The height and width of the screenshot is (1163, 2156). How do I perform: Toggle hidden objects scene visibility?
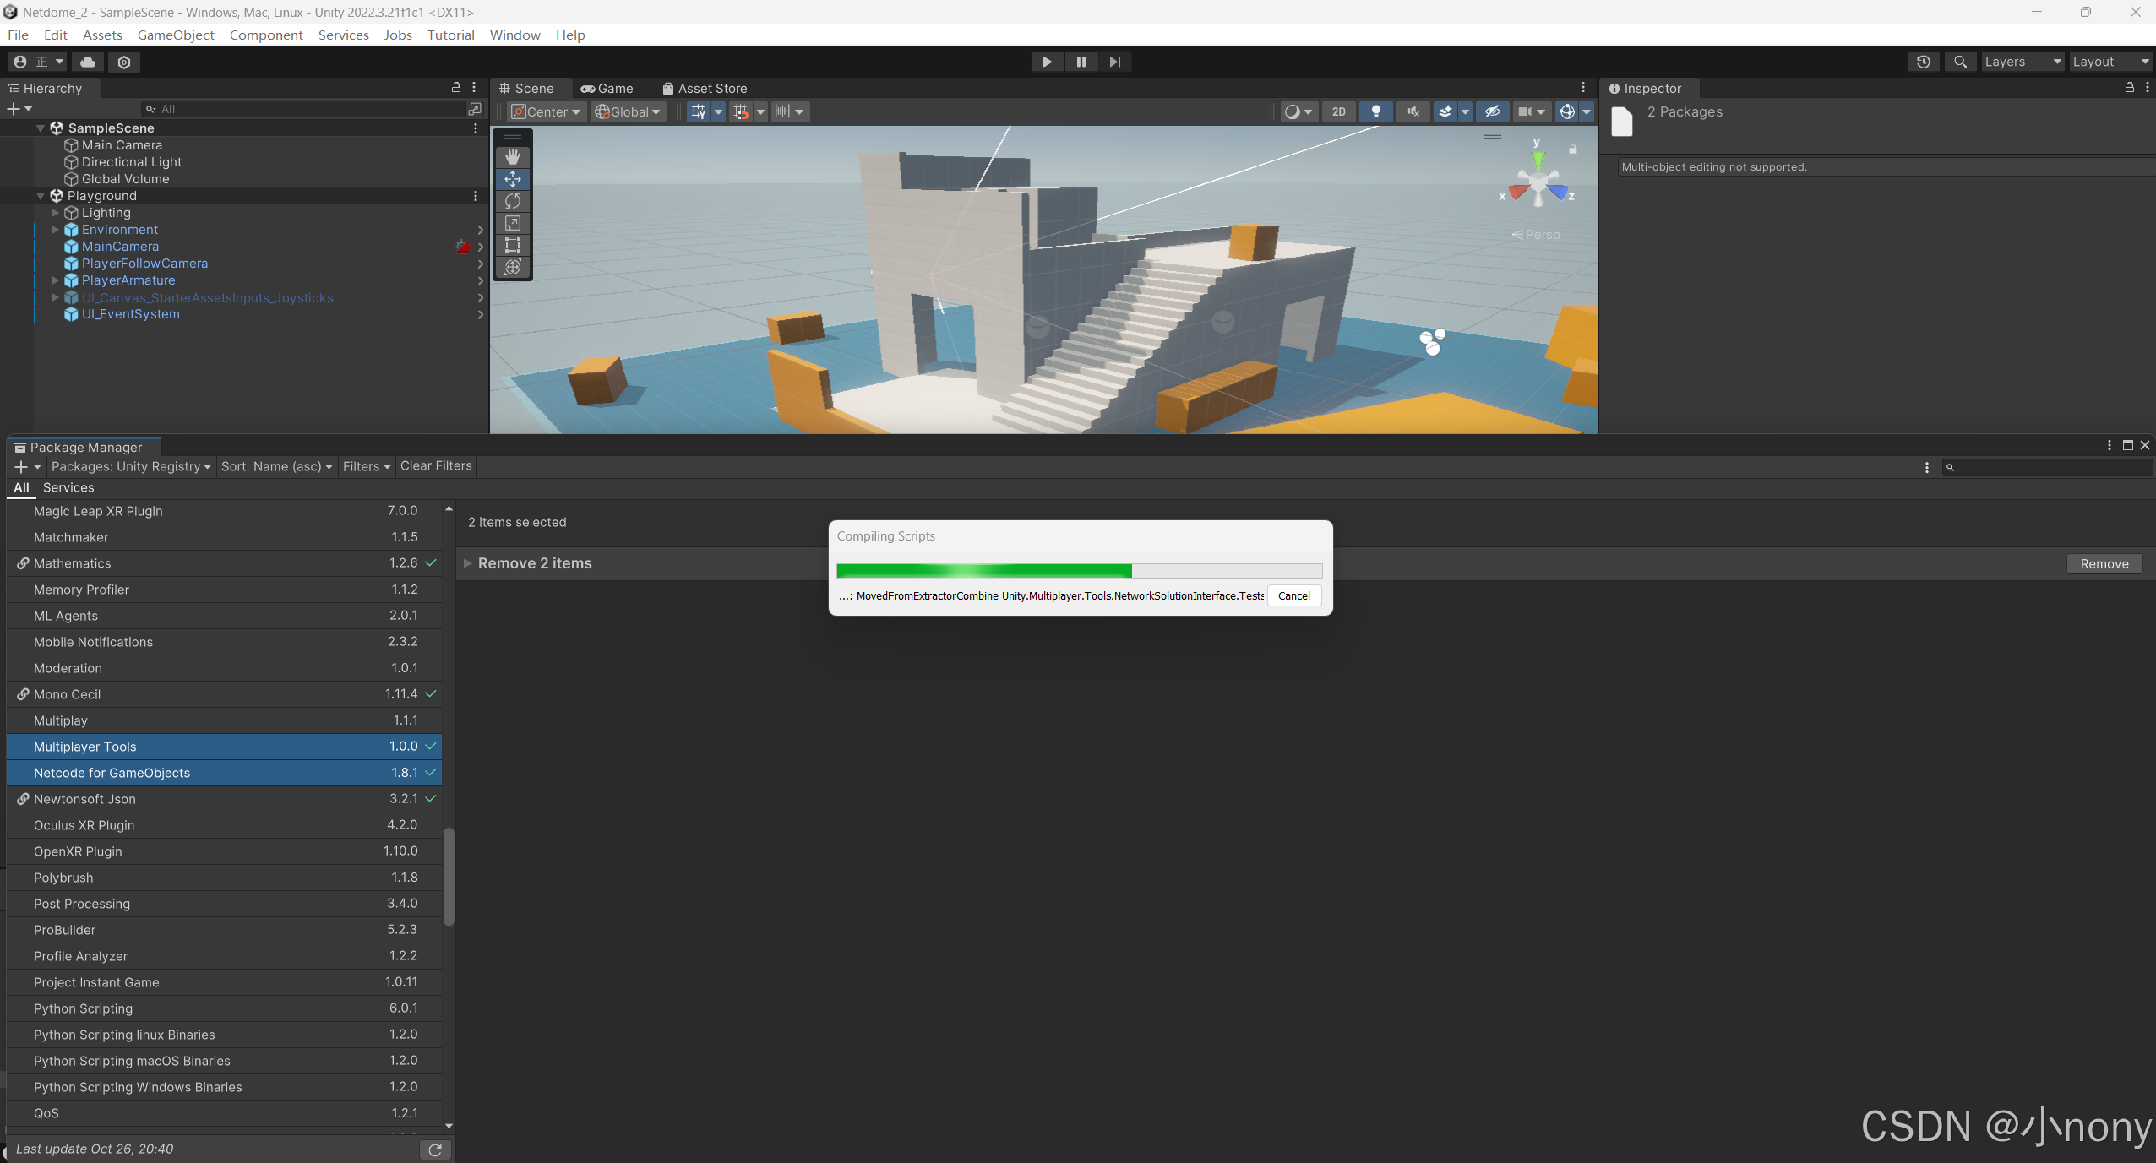[x=1493, y=111]
